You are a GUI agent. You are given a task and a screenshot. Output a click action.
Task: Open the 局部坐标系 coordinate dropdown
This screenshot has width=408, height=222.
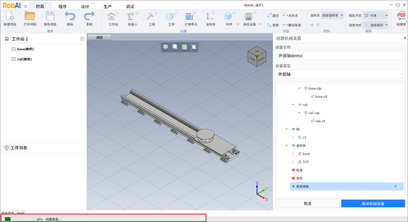coord(332,15)
